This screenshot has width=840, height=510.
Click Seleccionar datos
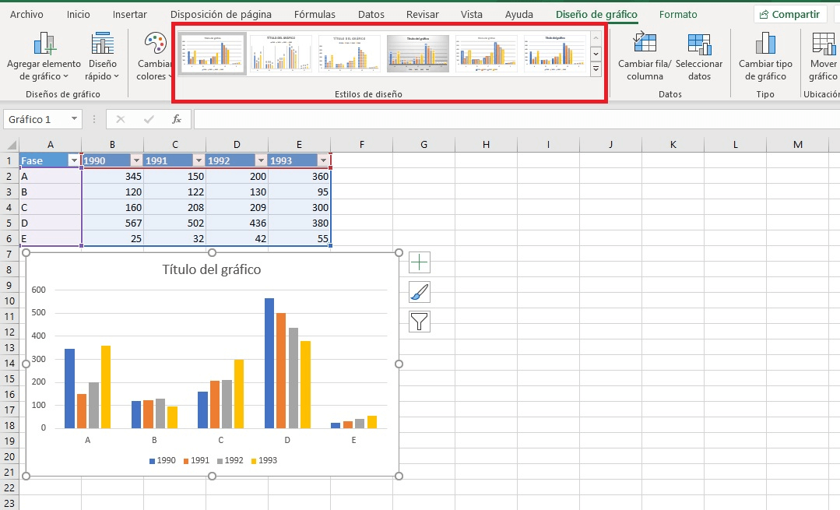pyautogui.click(x=699, y=57)
